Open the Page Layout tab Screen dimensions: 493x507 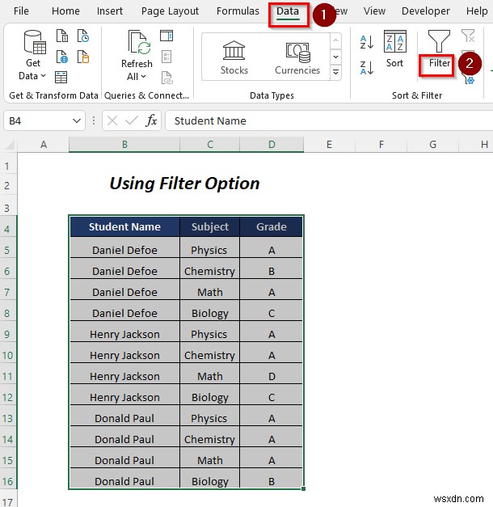tap(170, 11)
